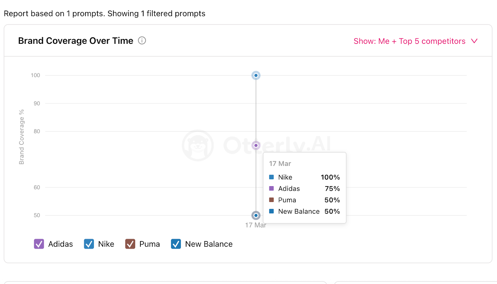This screenshot has width=497, height=284.
Task: Click Puma brown square in the tooltip
Action: [271, 200]
